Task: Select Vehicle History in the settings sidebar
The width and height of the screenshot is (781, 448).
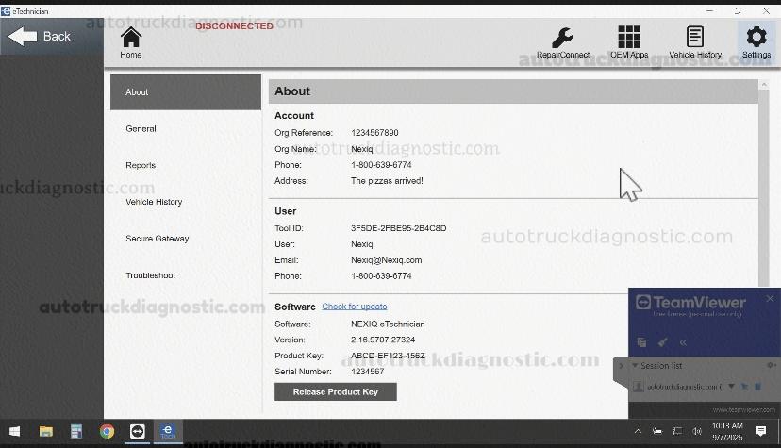Action: tap(186, 202)
